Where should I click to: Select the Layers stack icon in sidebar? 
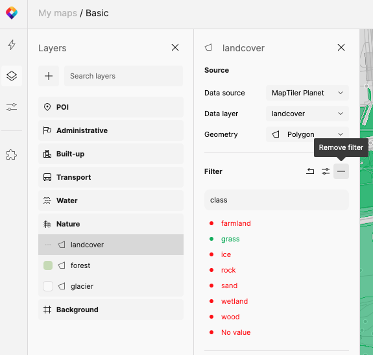coord(12,76)
